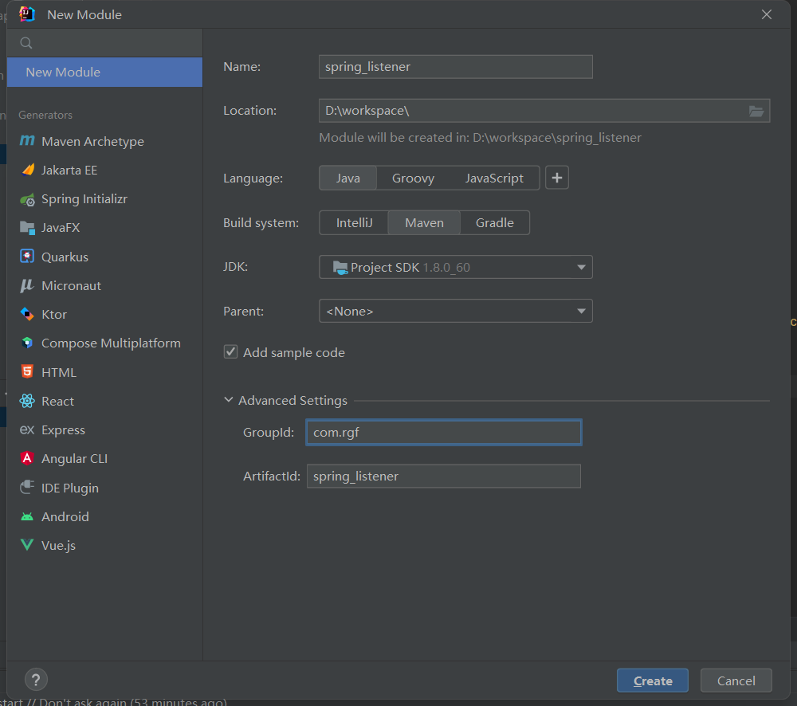797x706 pixels.
Task: Select JavaFX generator label
Action: coord(61,228)
